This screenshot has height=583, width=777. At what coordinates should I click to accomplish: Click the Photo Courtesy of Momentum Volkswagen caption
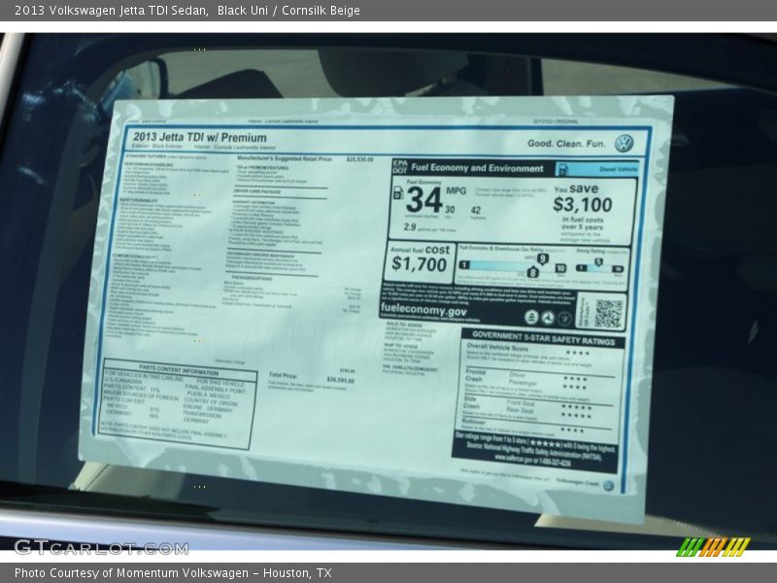tap(173, 573)
